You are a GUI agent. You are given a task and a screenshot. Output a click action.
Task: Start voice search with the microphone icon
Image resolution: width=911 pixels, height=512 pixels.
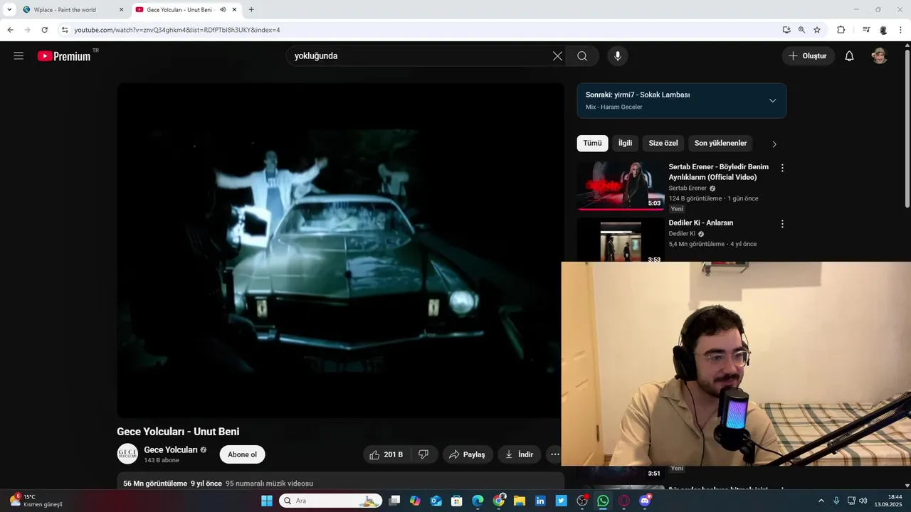coord(617,56)
